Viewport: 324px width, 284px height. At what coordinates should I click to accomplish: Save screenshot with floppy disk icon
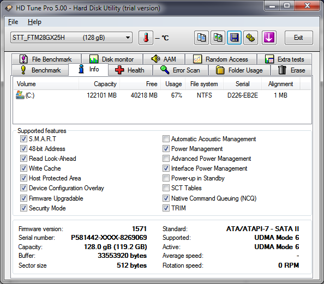click(234, 38)
